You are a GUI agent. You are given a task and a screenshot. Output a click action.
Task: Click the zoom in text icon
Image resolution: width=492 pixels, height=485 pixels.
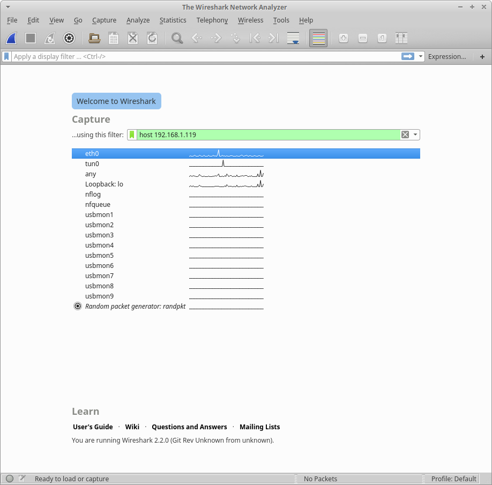[344, 38]
